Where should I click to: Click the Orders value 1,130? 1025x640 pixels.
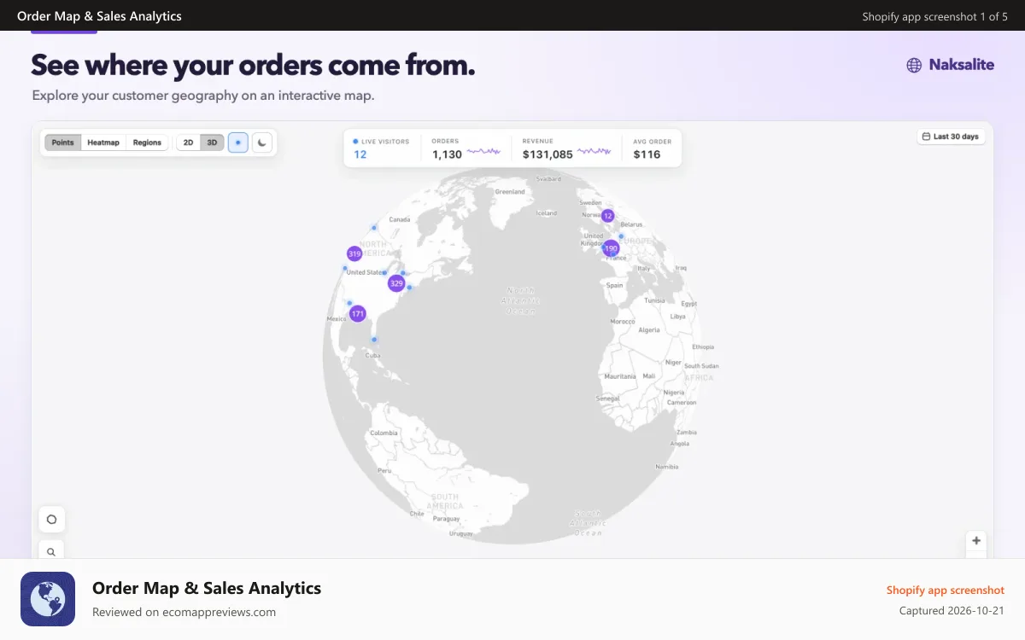point(447,154)
